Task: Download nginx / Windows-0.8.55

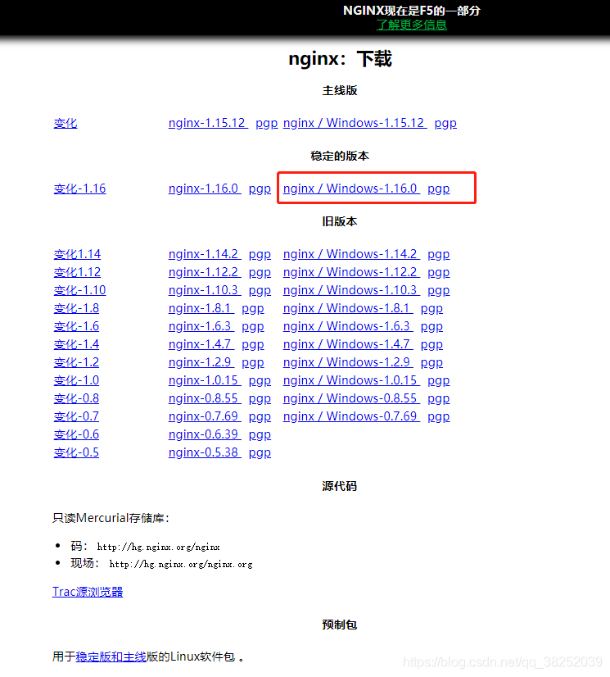Action: [351, 398]
